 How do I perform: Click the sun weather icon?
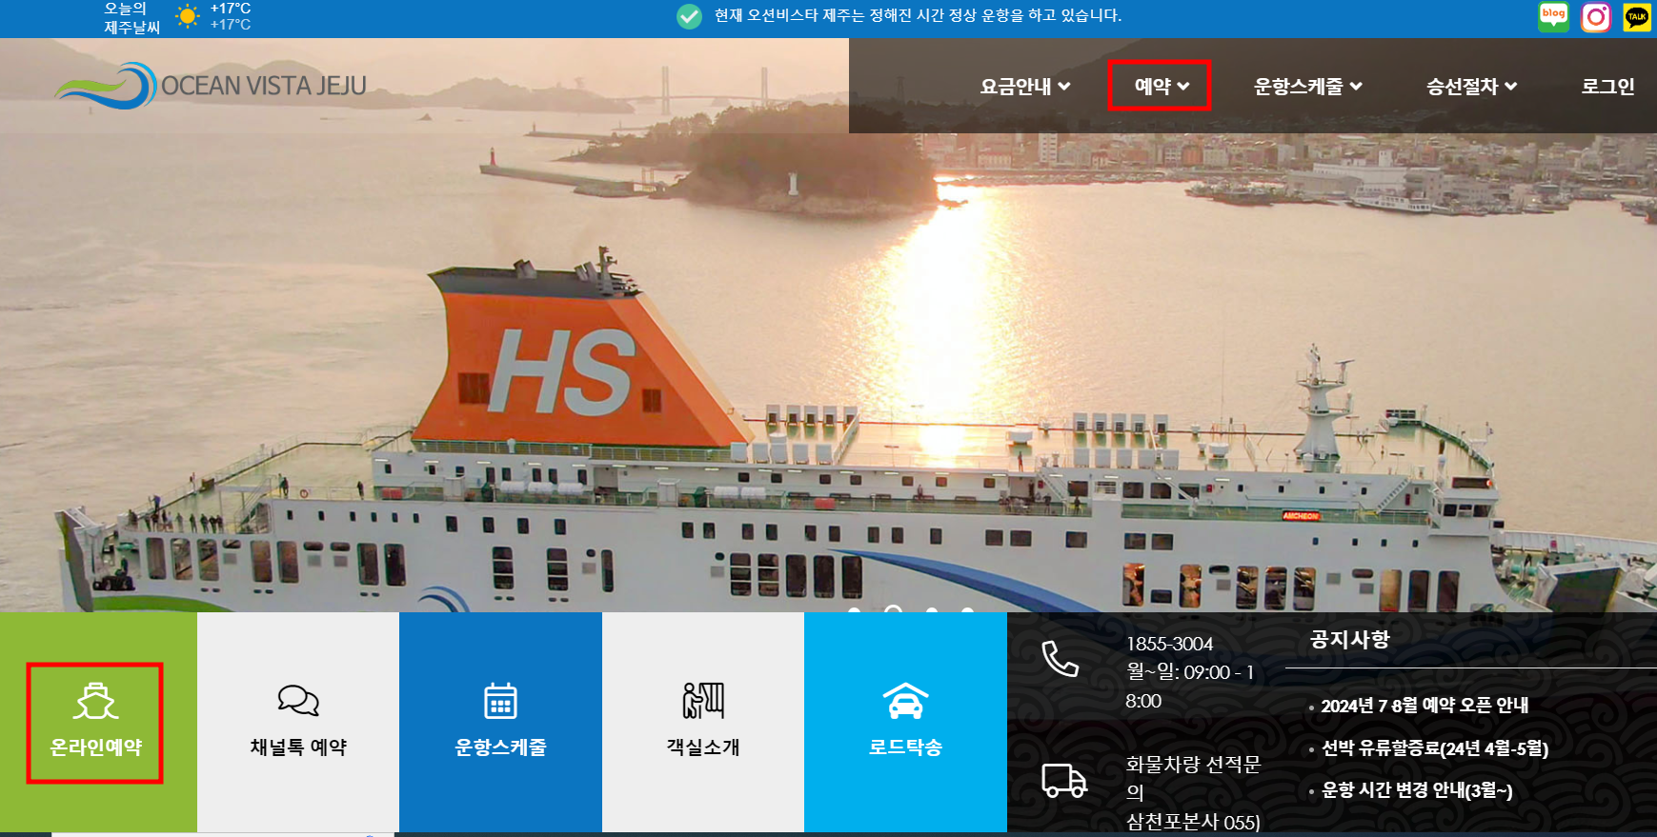coord(188,16)
